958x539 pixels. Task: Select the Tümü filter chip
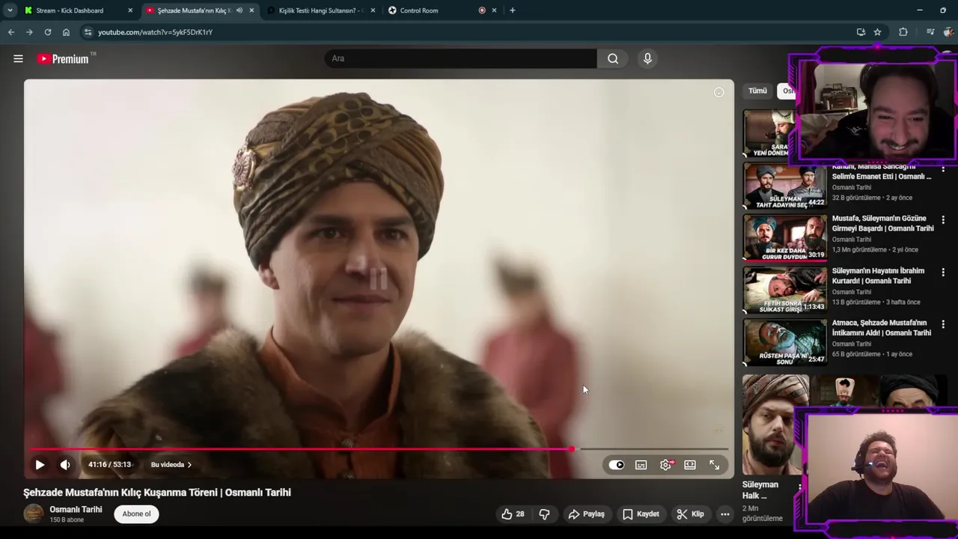click(x=757, y=91)
